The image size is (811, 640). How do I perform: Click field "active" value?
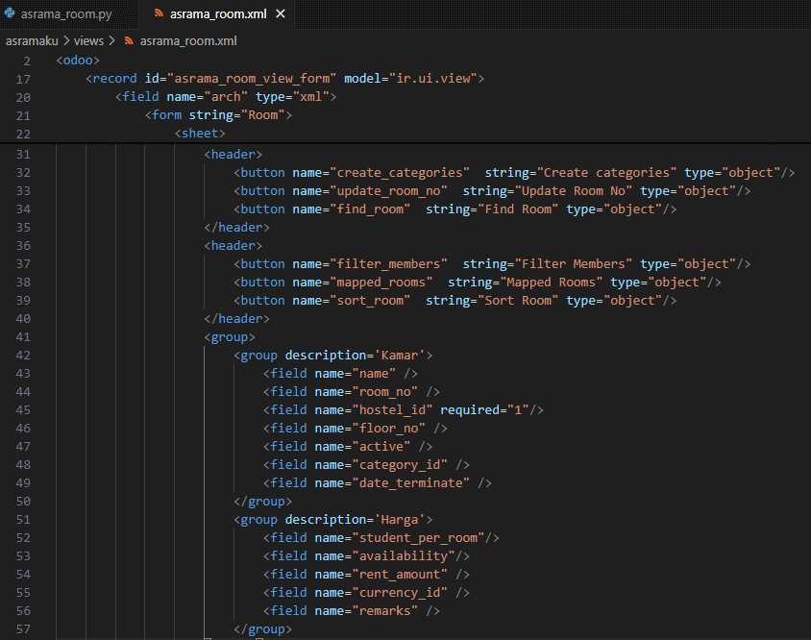pyautogui.click(x=381, y=447)
